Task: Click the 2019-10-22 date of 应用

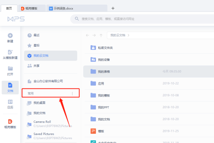Action: [171, 83]
